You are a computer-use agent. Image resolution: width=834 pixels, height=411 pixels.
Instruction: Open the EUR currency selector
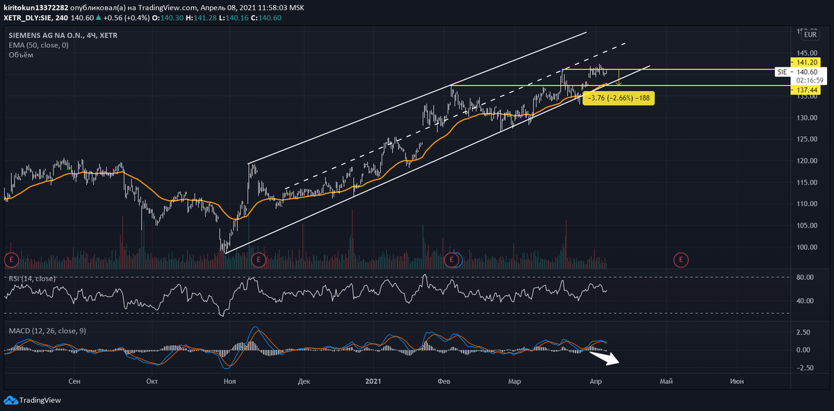(810, 33)
